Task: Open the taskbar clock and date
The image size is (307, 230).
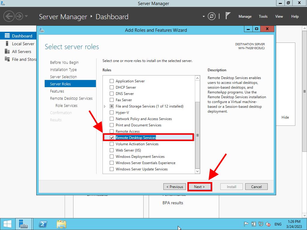Action: click(x=294, y=224)
